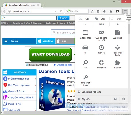Click the Hello chat smiley icon
This screenshot has width=131, height=115.
click(x=117, y=11)
